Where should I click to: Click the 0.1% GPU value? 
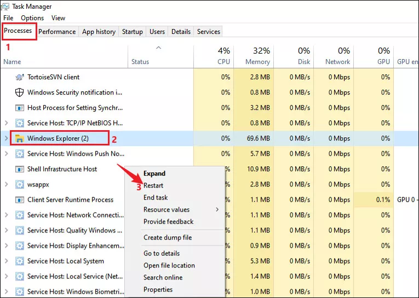pyautogui.click(x=383, y=200)
